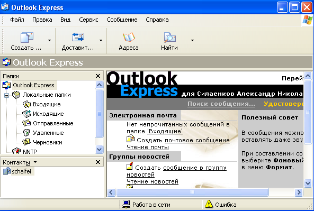The height and width of the screenshot is (211, 314).
Task: Click the Локальные папки folder icon
Action: 16,95
